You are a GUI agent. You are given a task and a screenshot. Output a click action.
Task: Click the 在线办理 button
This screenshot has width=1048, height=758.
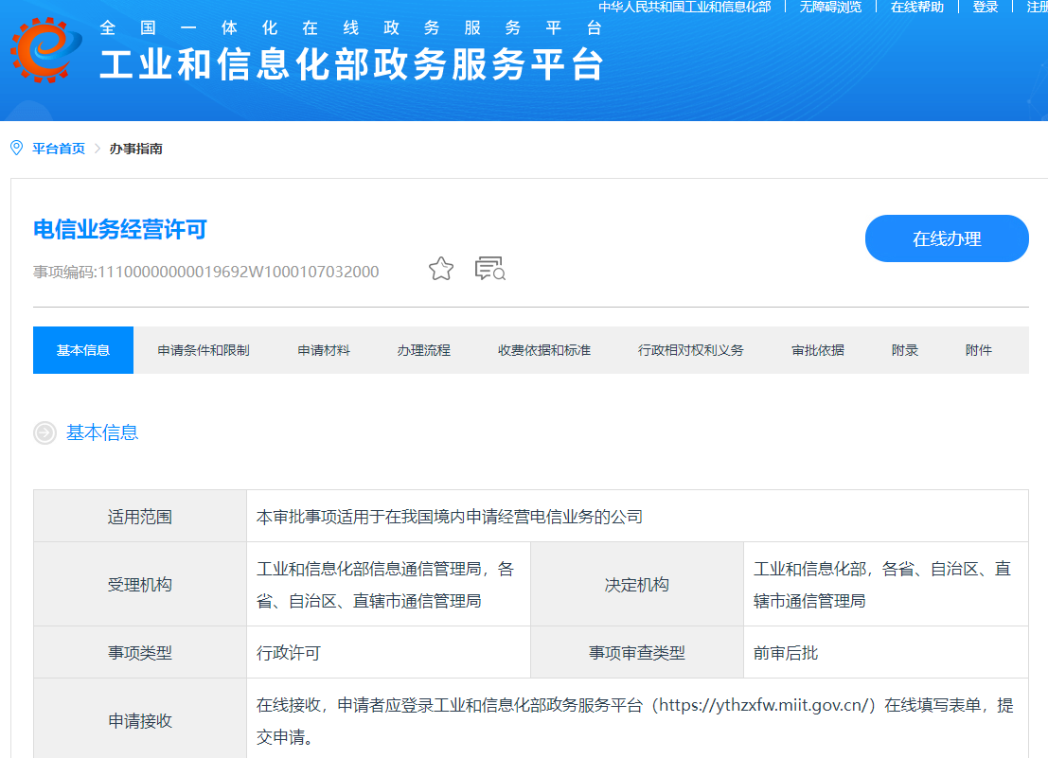point(947,238)
